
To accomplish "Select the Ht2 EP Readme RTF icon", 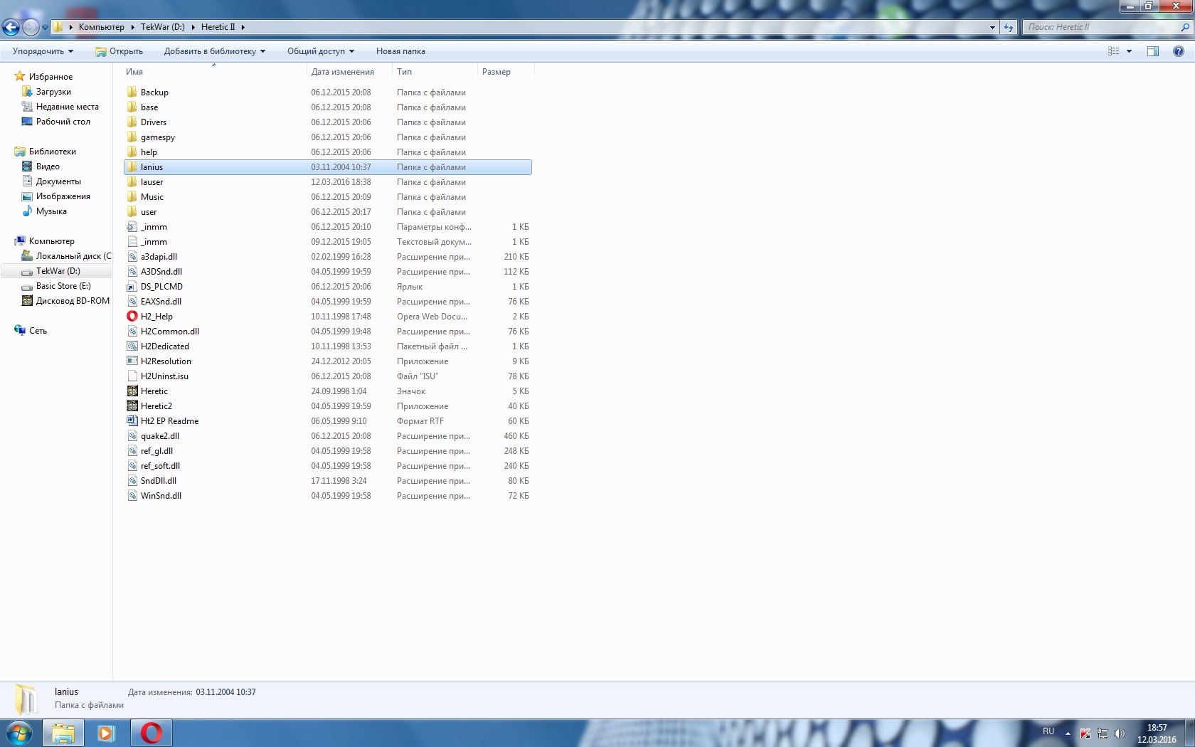I will tap(132, 421).
